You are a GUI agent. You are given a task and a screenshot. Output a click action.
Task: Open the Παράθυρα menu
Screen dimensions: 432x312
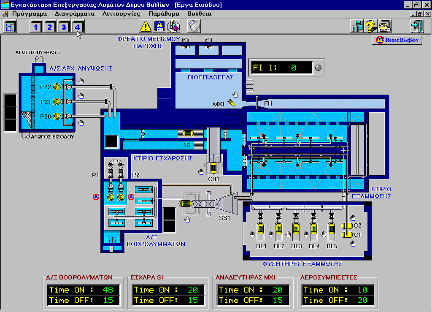click(164, 14)
